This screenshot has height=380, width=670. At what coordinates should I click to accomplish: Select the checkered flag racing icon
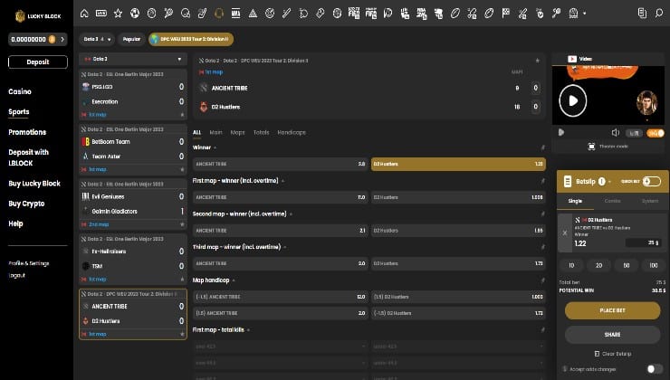pyautogui.click(x=506, y=14)
